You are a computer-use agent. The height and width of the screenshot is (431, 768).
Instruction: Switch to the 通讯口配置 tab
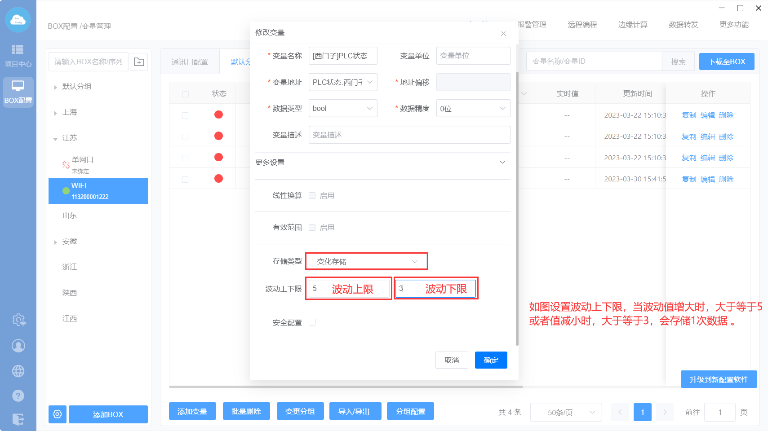(x=190, y=62)
